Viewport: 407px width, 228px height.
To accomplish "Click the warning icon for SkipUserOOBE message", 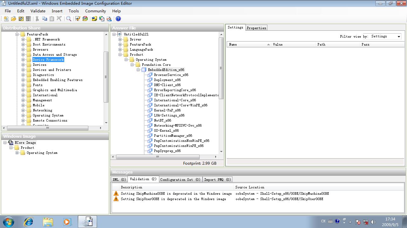I will (116, 199).
